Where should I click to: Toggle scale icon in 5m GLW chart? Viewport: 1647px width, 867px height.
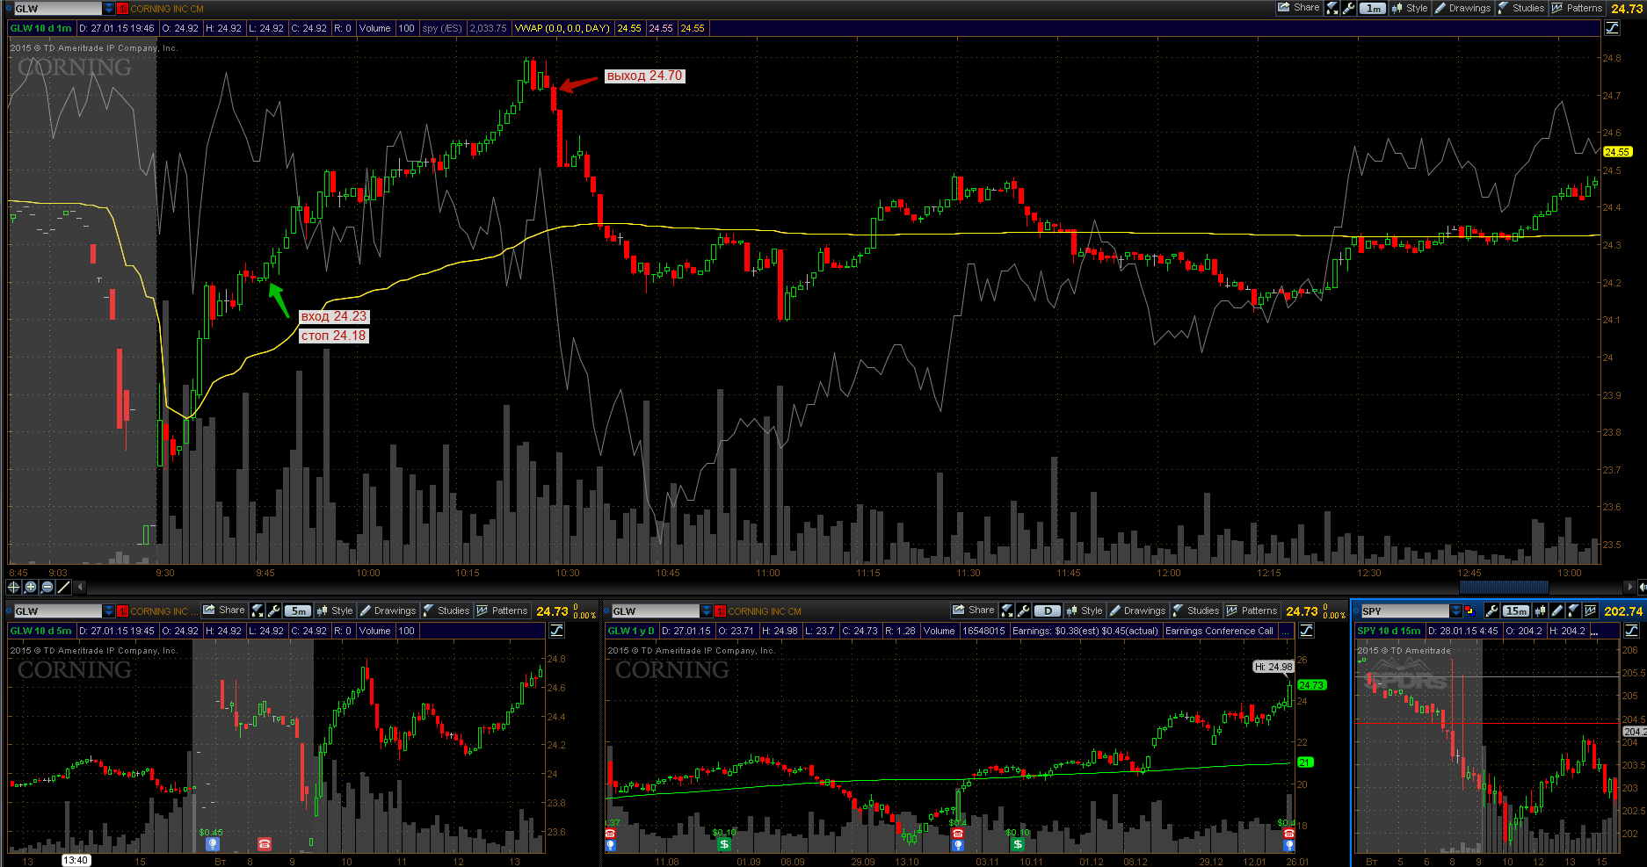point(557,631)
